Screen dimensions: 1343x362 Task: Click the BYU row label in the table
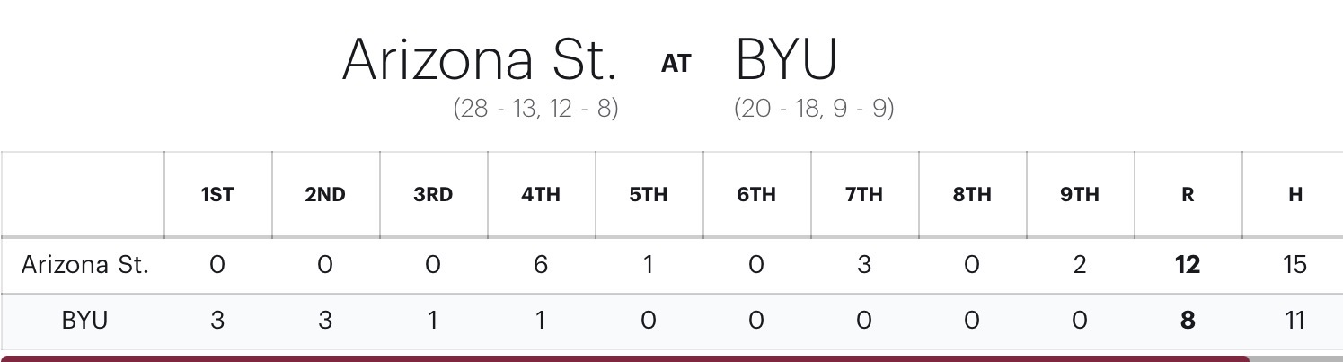(x=84, y=321)
